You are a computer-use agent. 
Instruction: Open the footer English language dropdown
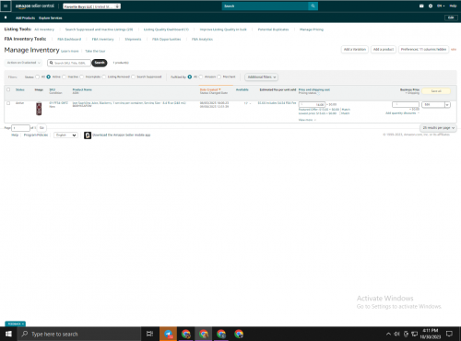point(65,135)
